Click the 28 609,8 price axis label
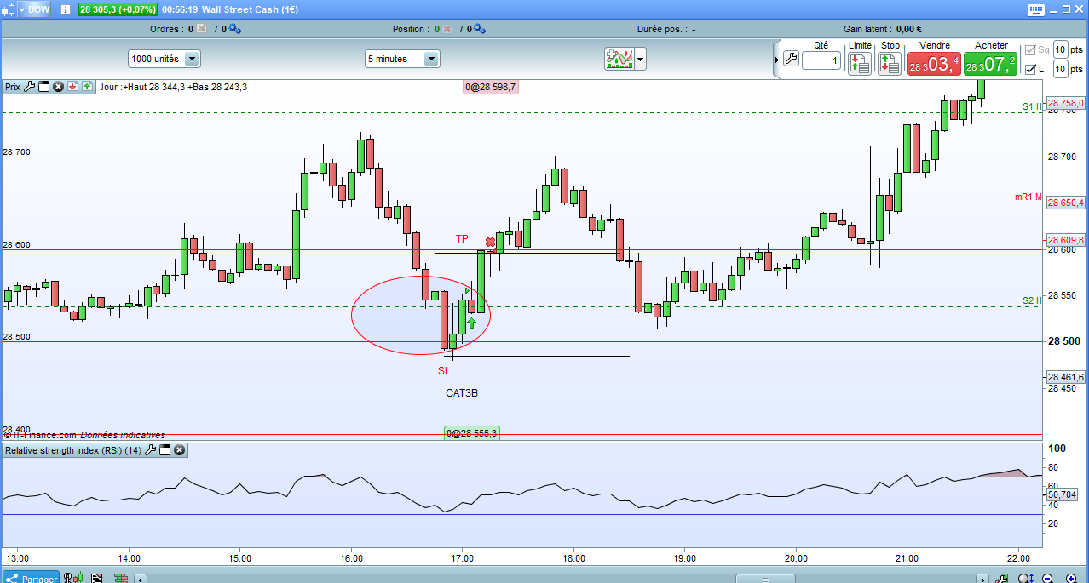Image resolution: width=1089 pixels, height=583 pixels. coord(1065,240)
